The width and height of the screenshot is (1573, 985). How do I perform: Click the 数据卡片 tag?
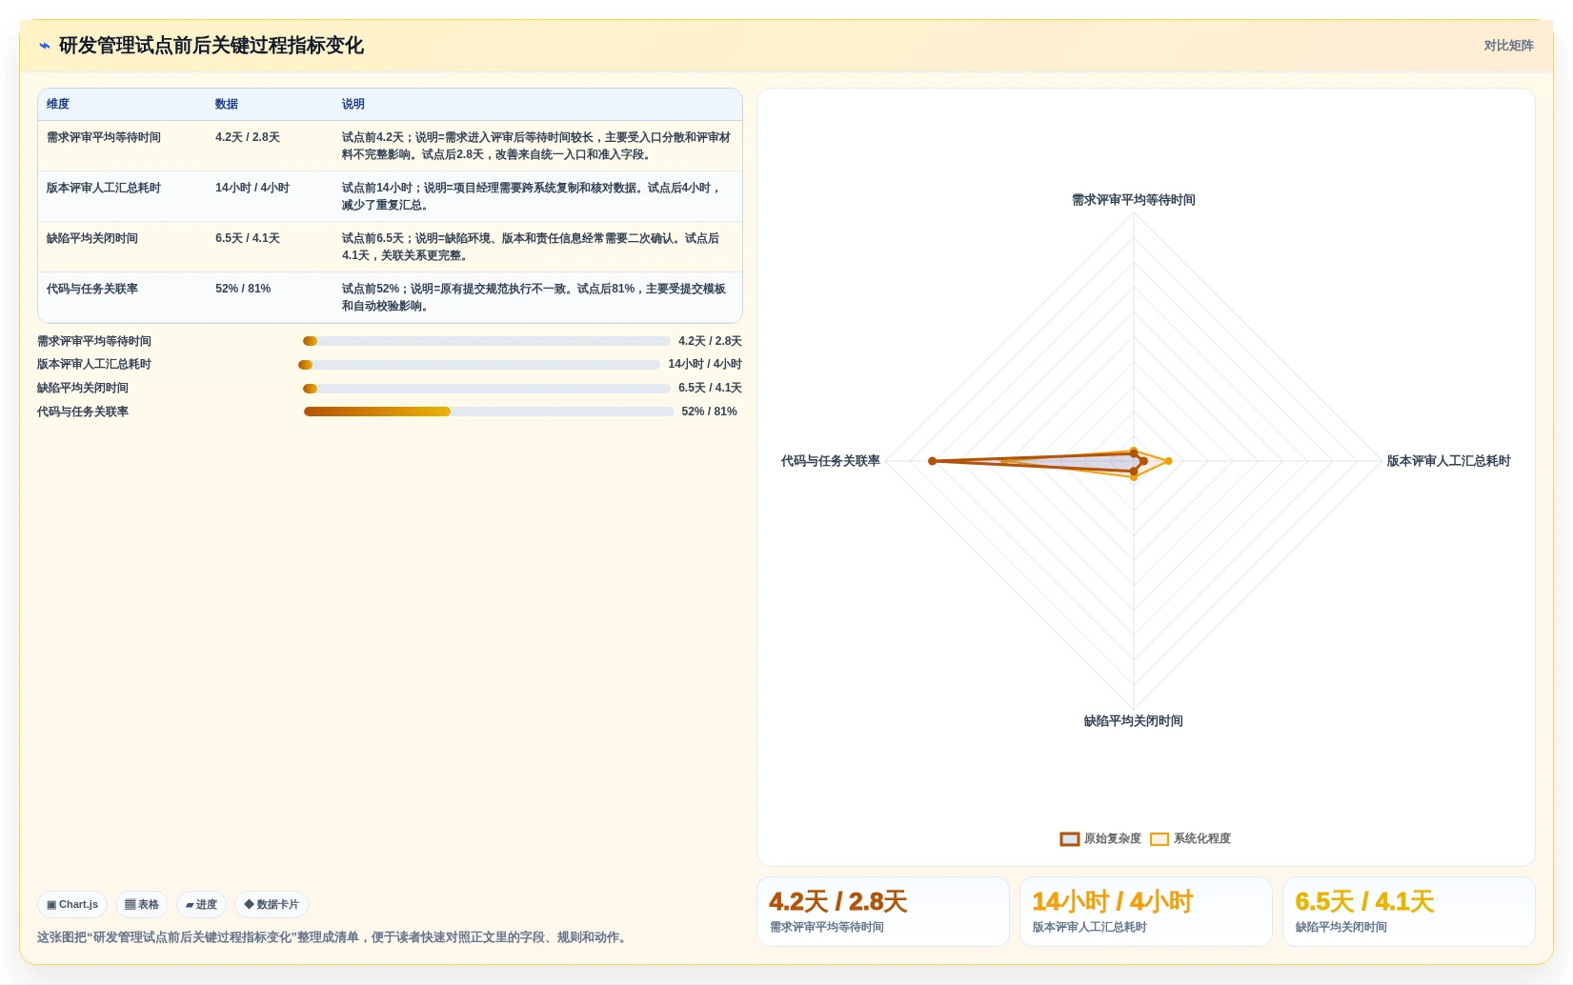coord(272,905)
